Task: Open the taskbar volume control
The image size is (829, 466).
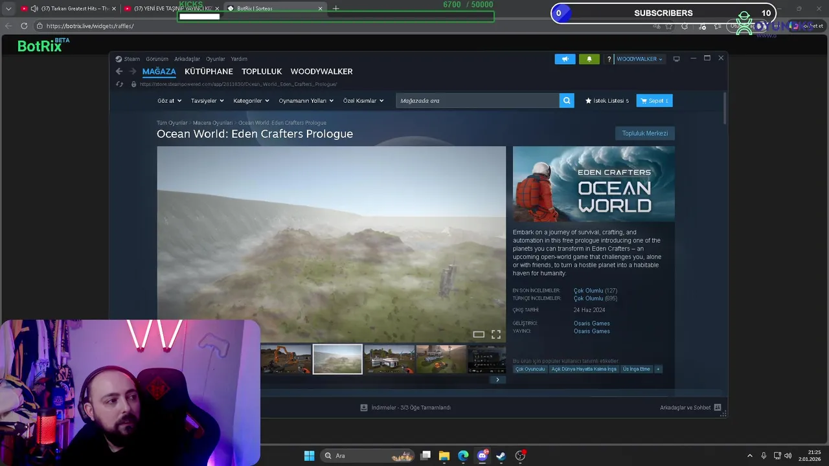Action: point(788,456)
